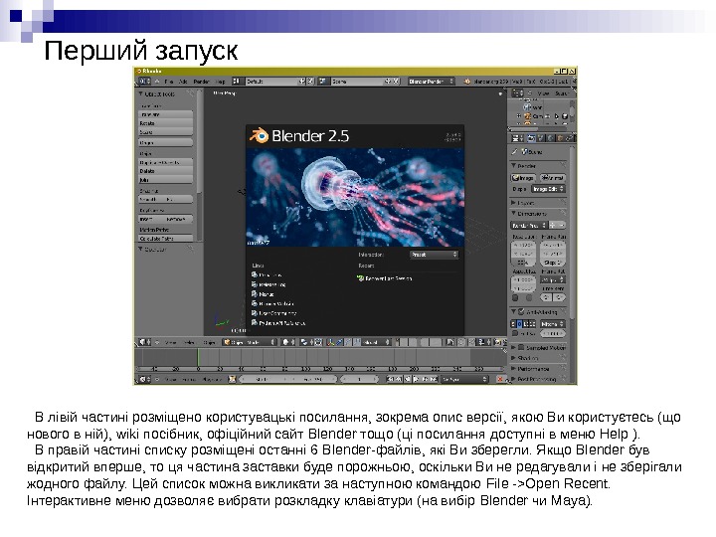Open the File menu in Blender

(169, 82)
